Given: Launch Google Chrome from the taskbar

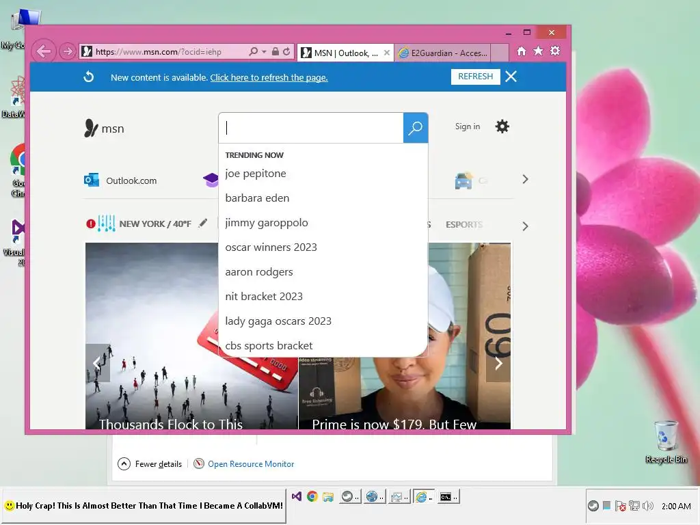Looking at the screenshot, I should 312,496.
